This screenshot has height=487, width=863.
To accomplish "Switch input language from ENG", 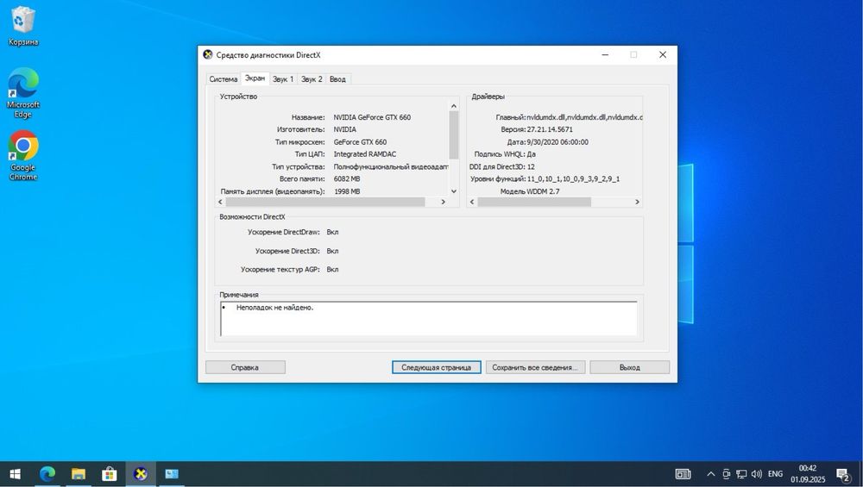I will click(x=775, y=474).
